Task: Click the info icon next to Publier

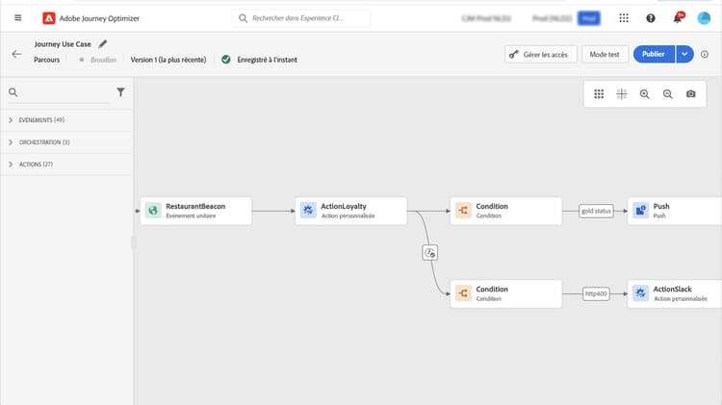Action: pyautogui.click(x=705, y=55)
